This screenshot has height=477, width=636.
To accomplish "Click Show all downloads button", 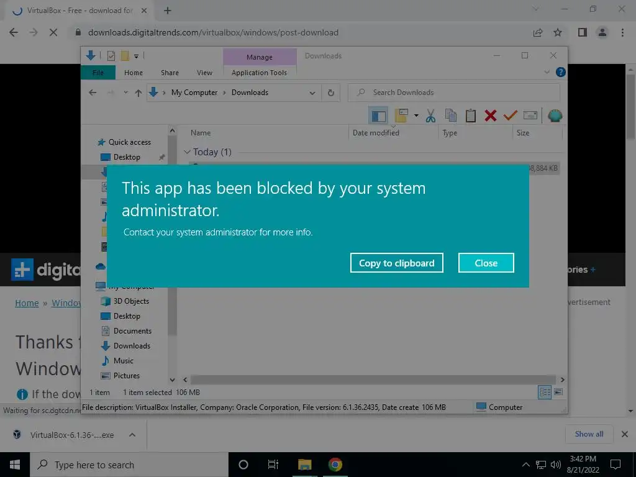I will click(589, 434).
